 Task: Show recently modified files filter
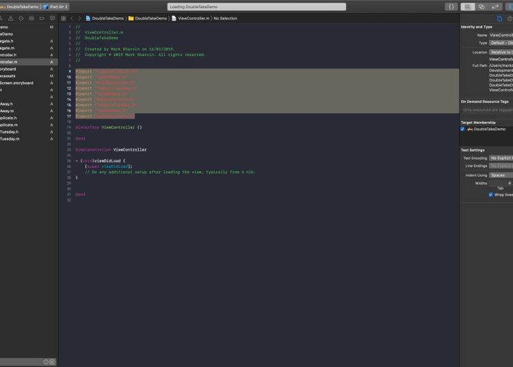click(x=46, y=362)
